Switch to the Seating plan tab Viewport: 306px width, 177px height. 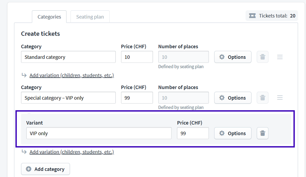tap(90, 17)
